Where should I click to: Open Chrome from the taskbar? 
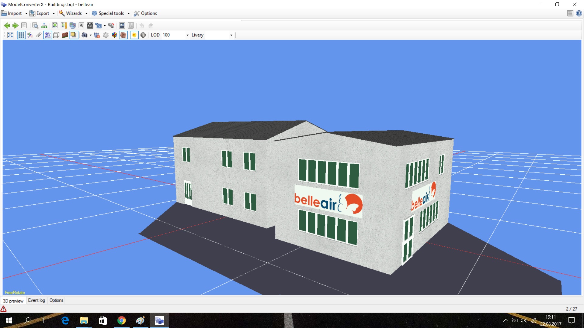click(x=122, y=320)
